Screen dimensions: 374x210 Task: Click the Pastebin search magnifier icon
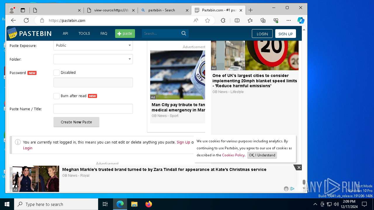(x=184, y=33)
